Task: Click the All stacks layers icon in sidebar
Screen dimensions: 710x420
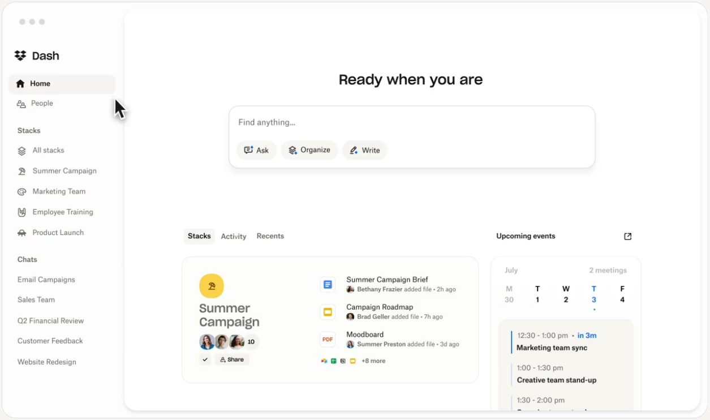Action: click(x=22, y=151)
